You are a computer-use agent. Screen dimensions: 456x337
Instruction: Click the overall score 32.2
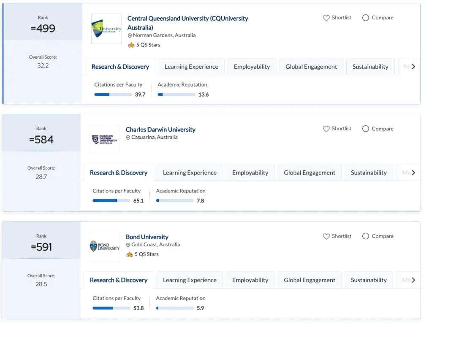pos(43,66)
